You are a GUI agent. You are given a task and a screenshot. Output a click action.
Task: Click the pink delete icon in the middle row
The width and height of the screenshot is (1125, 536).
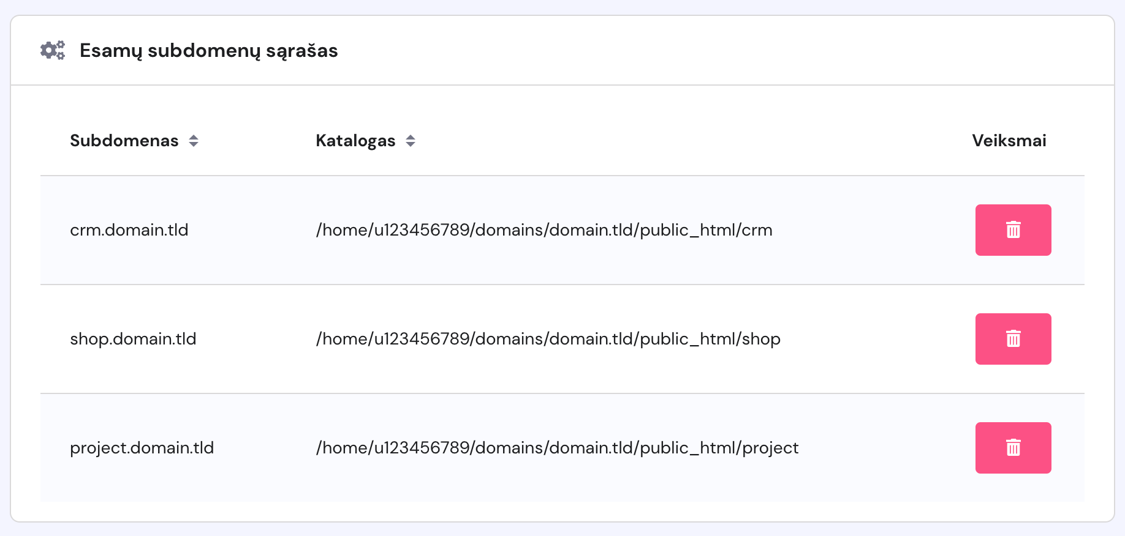point(1013,338)
